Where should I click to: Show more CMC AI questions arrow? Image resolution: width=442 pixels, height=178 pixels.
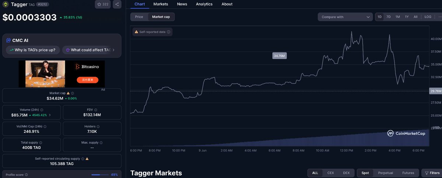pyautogui.click(x=113, y=50)
